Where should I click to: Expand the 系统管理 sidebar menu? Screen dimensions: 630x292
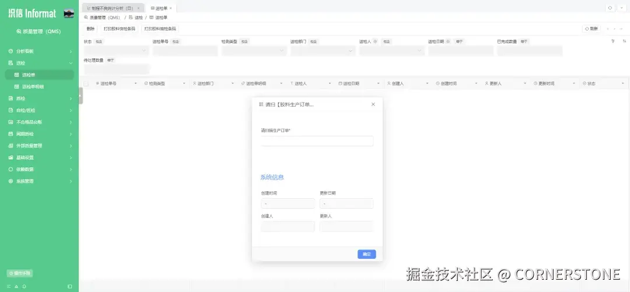40,181
